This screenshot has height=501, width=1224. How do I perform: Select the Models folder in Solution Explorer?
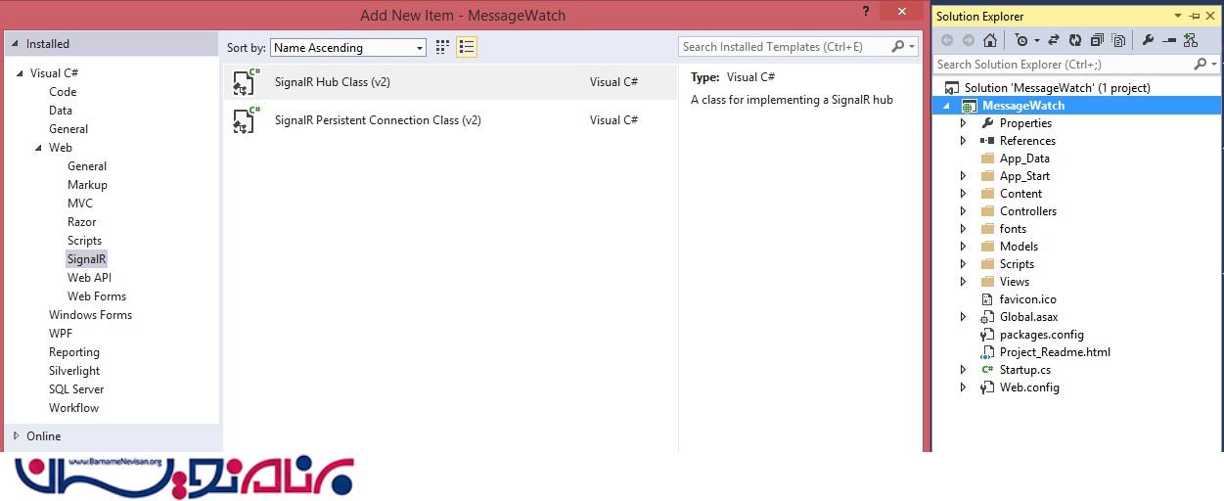(x=1019, y=247)
